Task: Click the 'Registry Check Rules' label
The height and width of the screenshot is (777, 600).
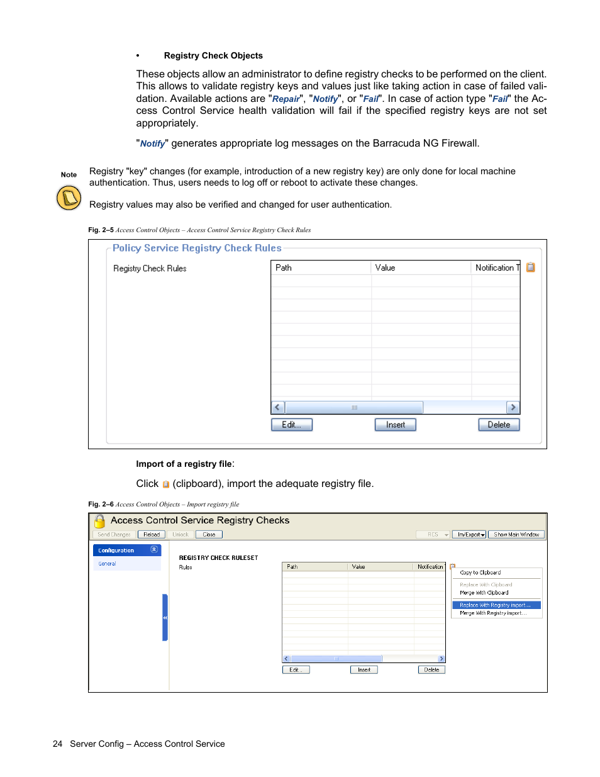Action: point(150,269)
